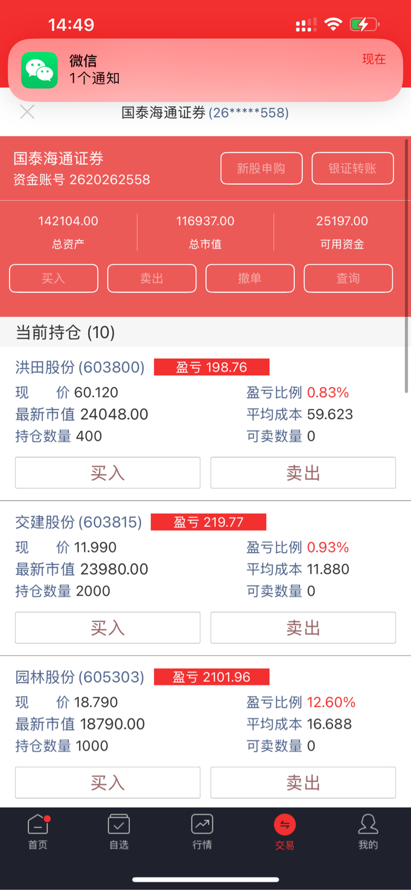Select the 交易 trade icon

pos(285,825)
